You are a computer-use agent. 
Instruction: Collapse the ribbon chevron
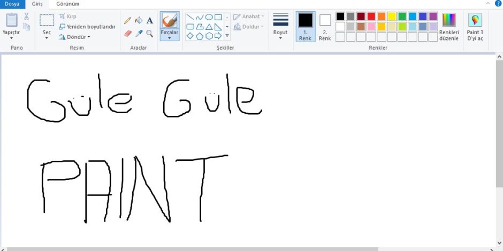488,4
